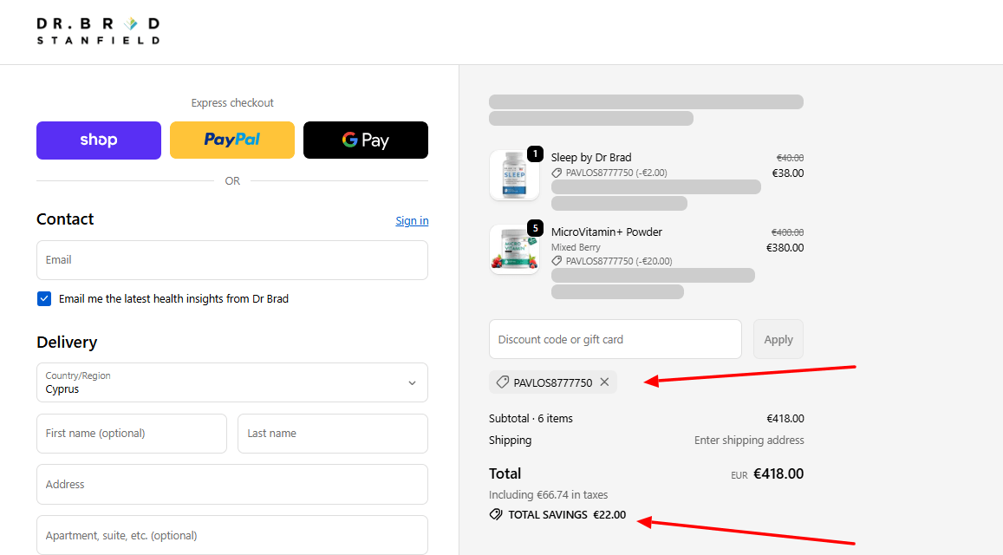Click the discount tag on Sleep by Dr Brad
The image size is (1003, 555).
click(557, 173)
